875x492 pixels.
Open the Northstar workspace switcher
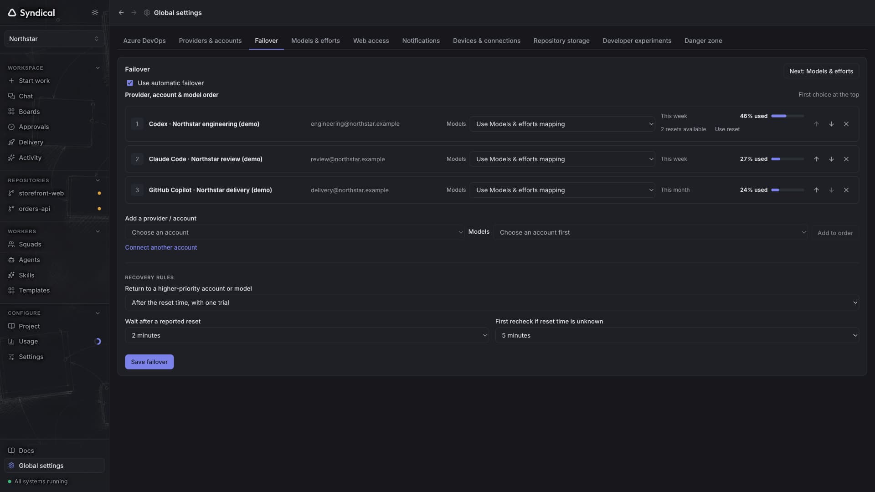(54, 39)
